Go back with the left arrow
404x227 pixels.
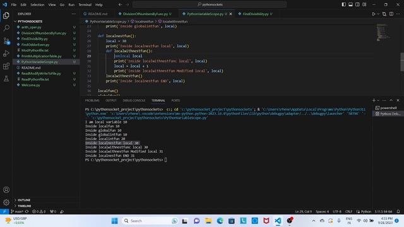[x=121, y=4]
